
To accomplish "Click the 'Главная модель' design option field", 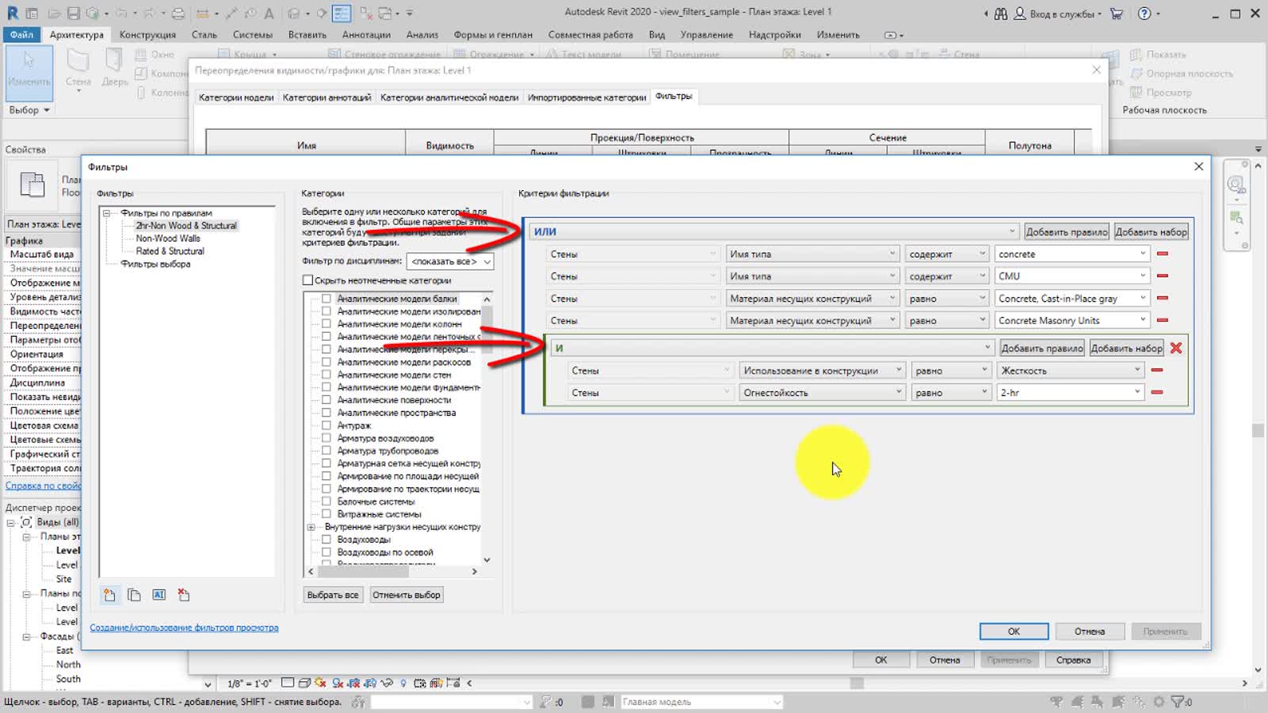I will coord(701,702).
